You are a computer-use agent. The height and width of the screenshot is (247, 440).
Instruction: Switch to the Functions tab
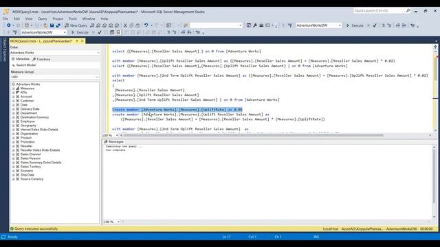tap(41, 59)
